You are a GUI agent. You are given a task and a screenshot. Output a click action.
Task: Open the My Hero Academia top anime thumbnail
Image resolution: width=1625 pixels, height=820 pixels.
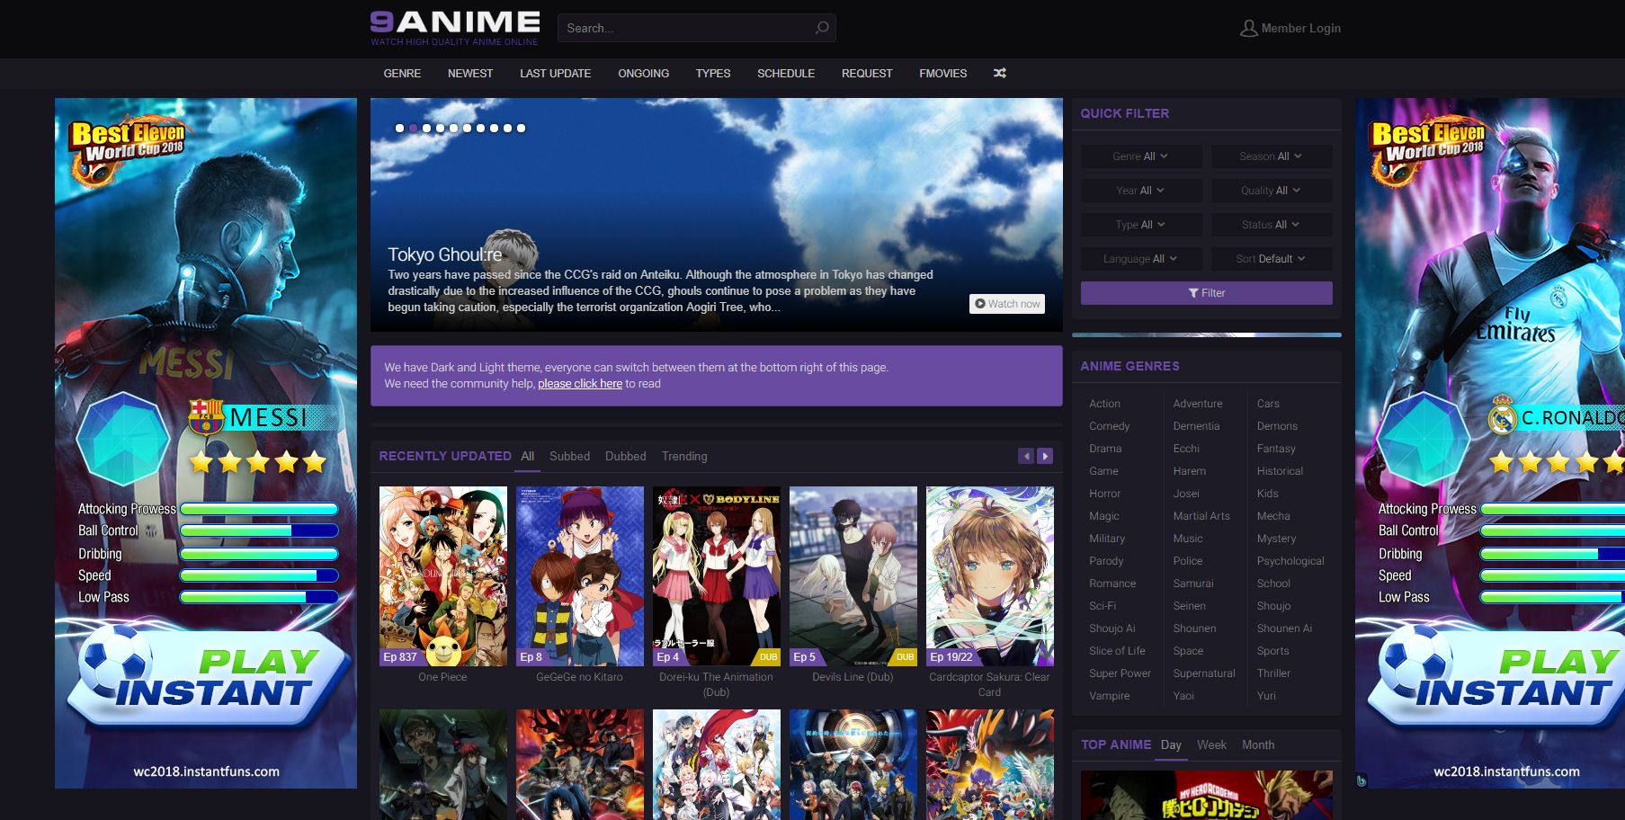pos(1207,795)
